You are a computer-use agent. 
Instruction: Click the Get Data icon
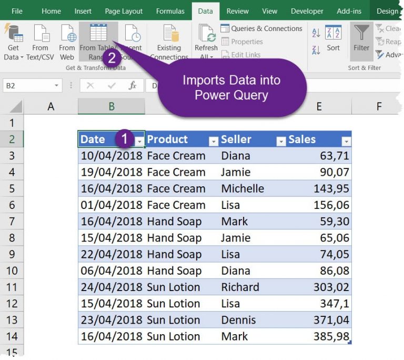coord(13,34)
